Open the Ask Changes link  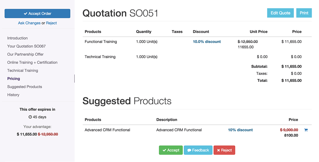[29, 23]
